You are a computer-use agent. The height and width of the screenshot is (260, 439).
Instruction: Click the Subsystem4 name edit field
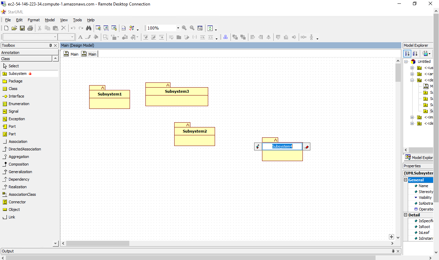(282, 146)
